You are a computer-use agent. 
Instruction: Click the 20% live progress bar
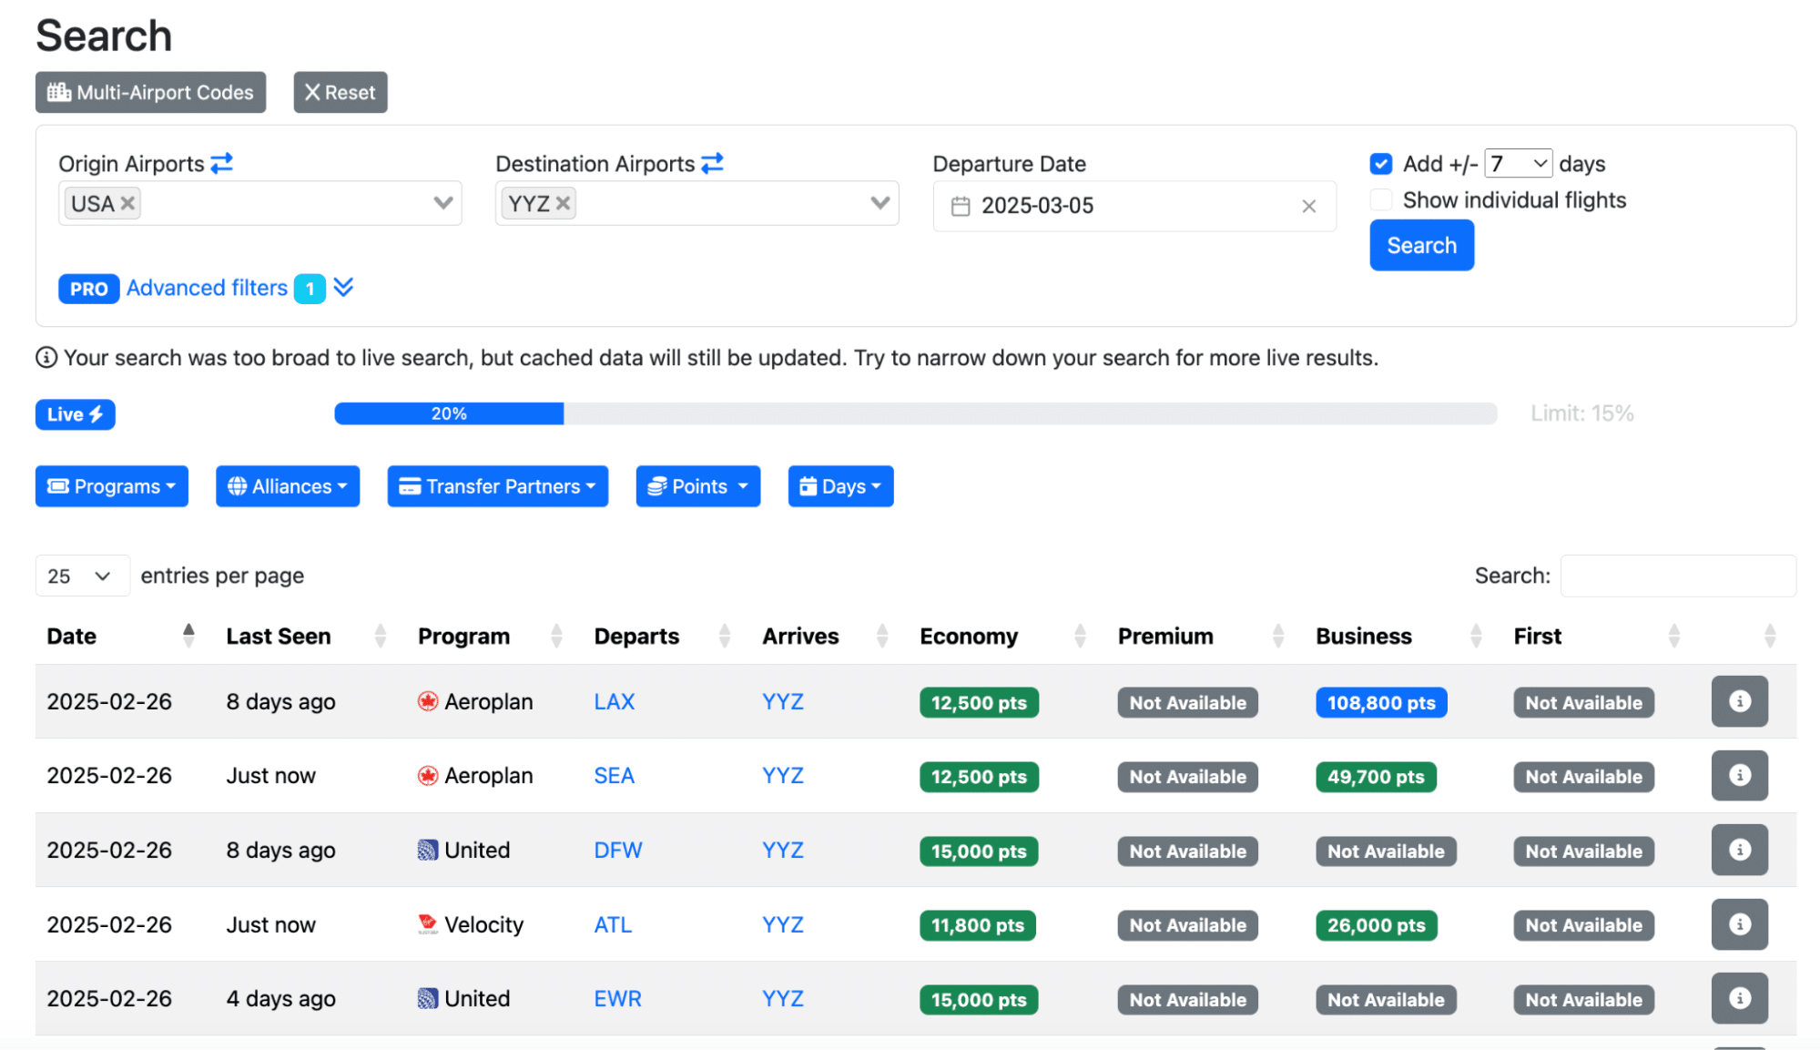tap(449, 413)
